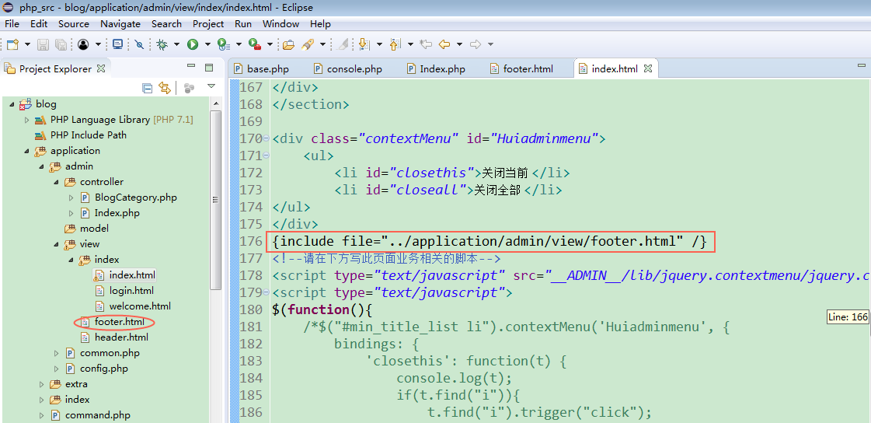Open the File menu
The image size is (871, 423).
pyautogui.click(x=12, y=24)
